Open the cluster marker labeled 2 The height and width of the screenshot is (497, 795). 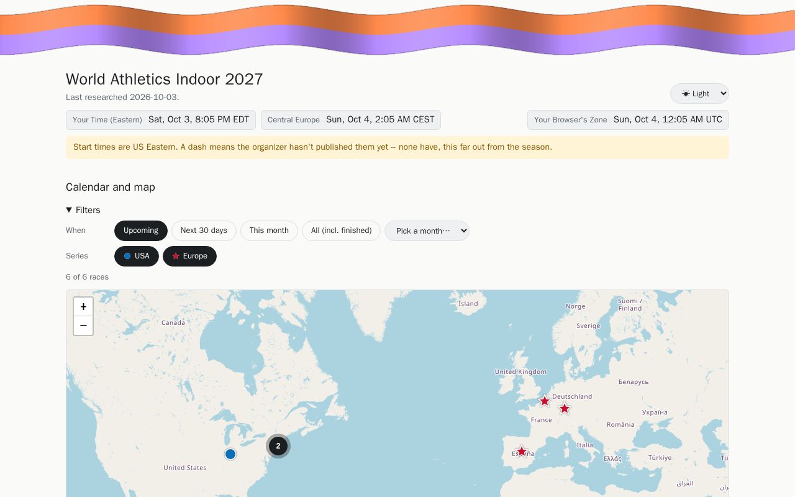pos(278,446)
